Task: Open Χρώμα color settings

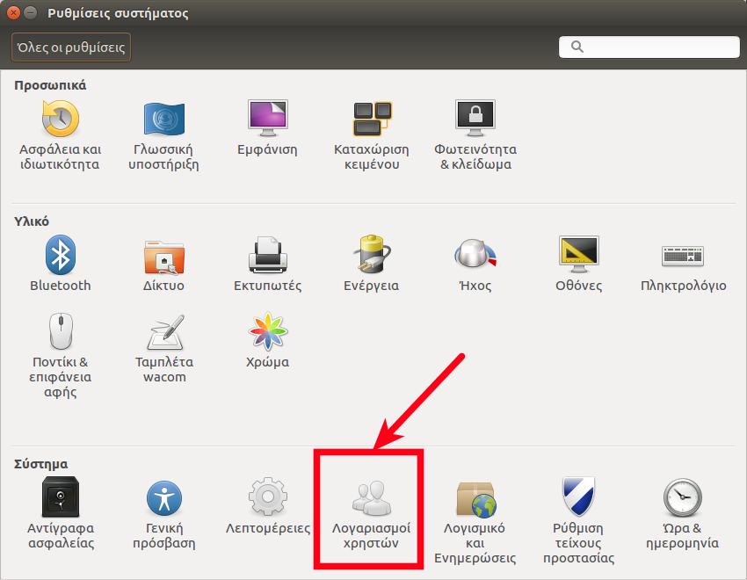Action: click(x=268, y=340)
